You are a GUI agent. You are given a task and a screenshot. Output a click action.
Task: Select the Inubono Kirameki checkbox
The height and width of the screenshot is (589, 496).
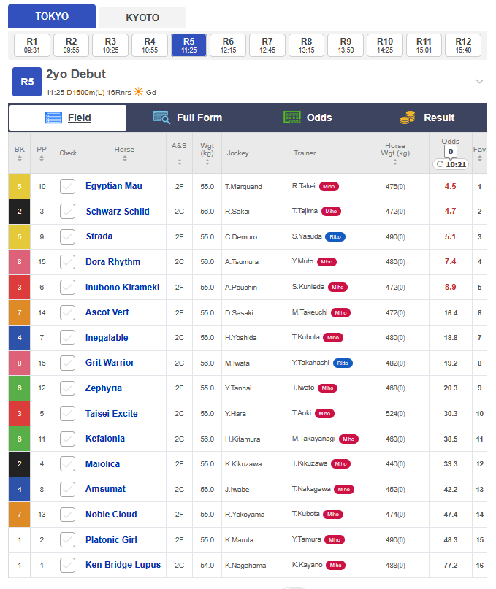point(68,288)
